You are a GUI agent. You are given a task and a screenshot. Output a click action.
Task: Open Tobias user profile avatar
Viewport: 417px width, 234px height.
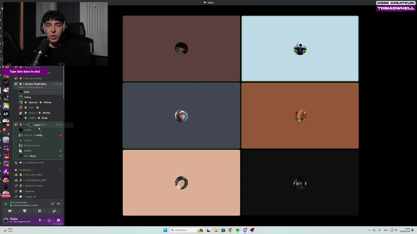(6, 220)
